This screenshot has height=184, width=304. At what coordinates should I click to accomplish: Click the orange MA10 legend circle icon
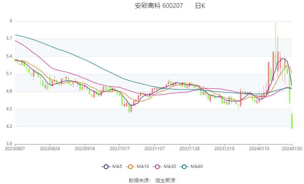[x=130, y=167]
